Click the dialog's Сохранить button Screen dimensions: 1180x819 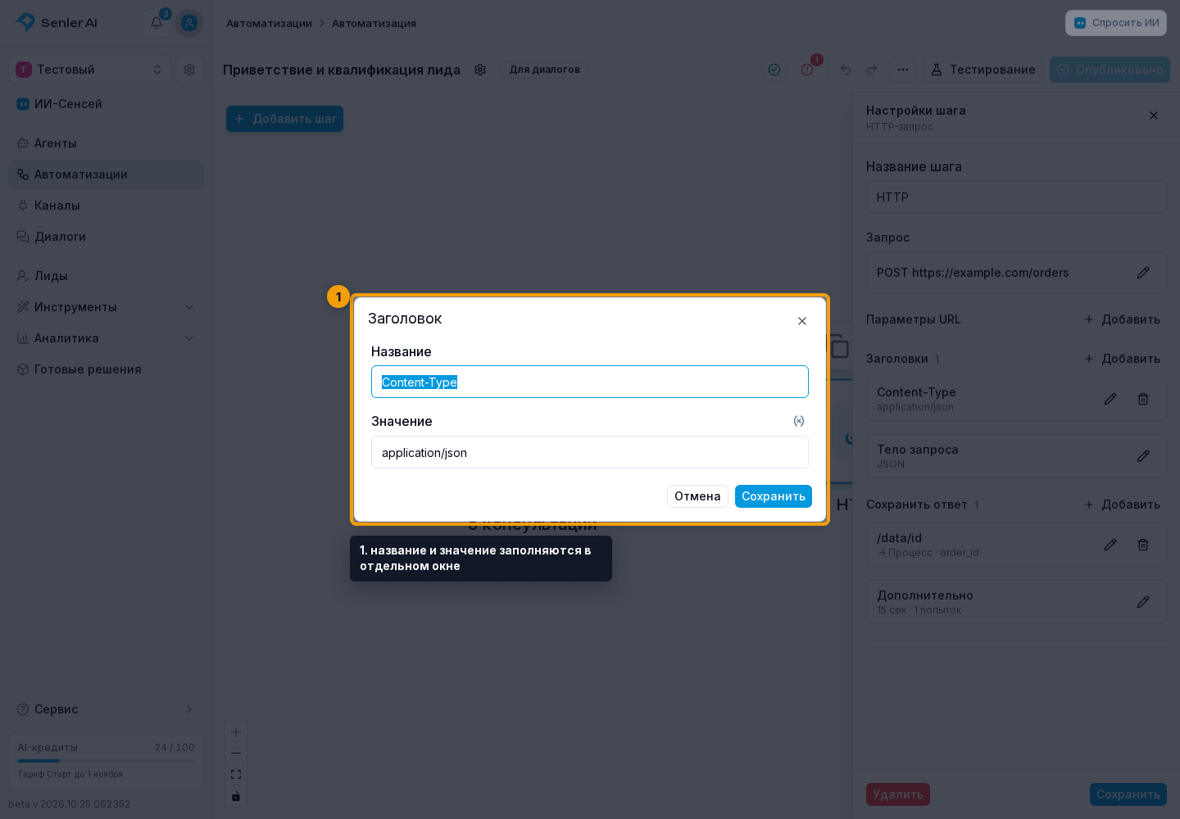coord(774,496)
